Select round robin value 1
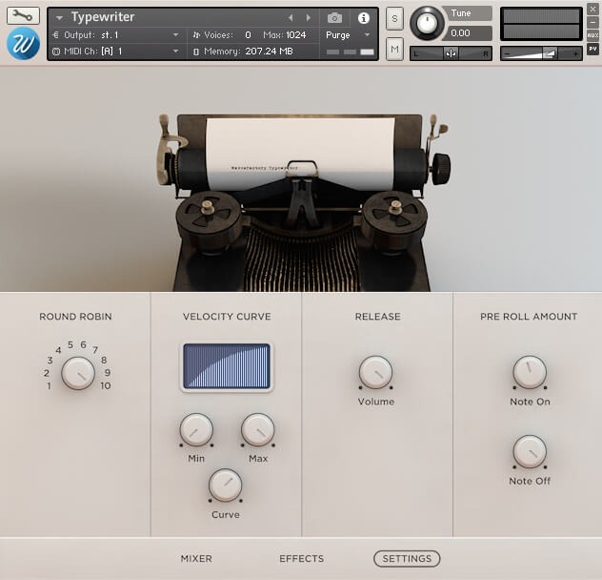This screenshot has width=602, height=580. coord(49,385)
